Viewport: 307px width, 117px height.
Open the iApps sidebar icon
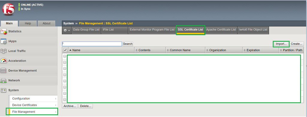(4, 41)
